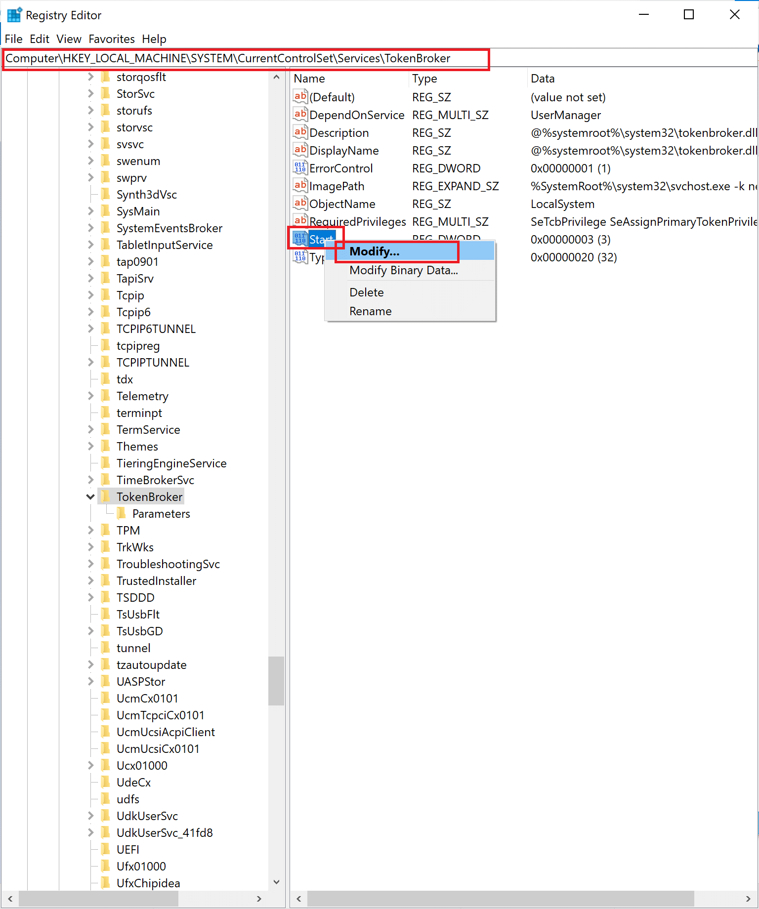
Task: Expand the storqosflt key
Action: click(90, 77)
